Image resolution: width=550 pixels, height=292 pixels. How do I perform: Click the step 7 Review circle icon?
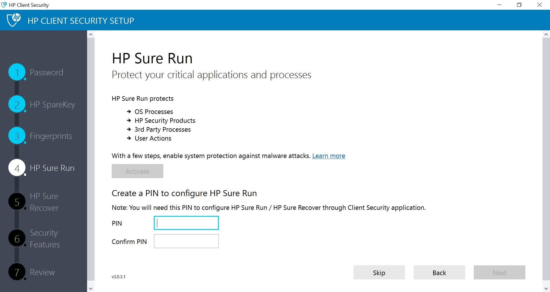[17, 272]
